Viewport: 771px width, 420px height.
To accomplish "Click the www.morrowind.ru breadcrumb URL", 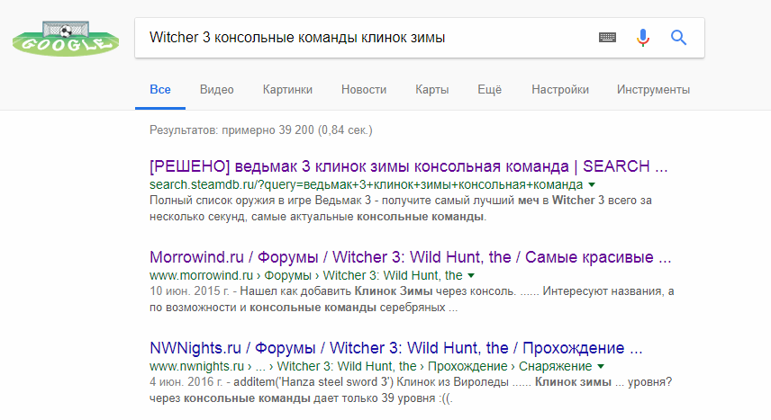I will 306,275.
